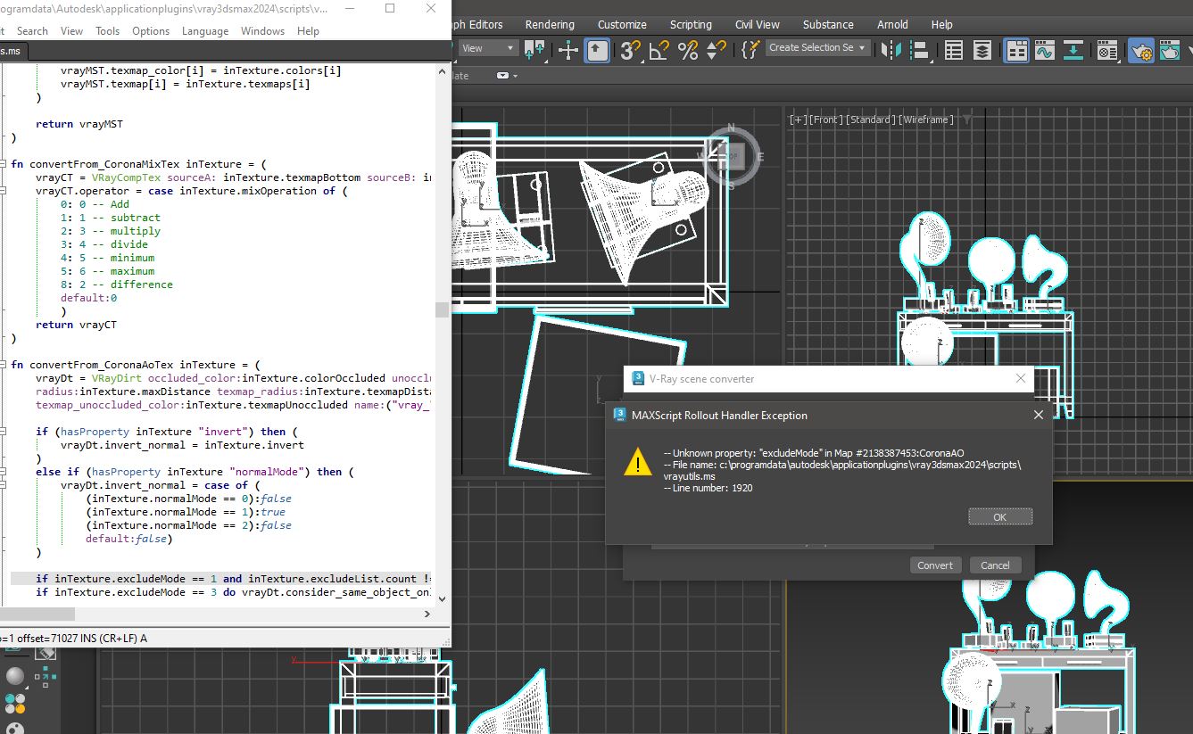Toggle the 3D Snaps tool

point(630,50)
